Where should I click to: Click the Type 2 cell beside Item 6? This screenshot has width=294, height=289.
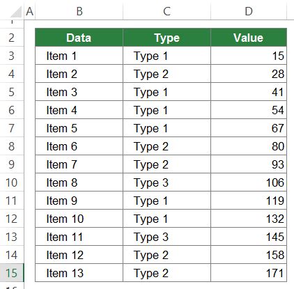pos(167,146)
